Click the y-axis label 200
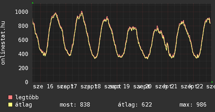This screenshot has height=112, width=215. click(23, 68)
